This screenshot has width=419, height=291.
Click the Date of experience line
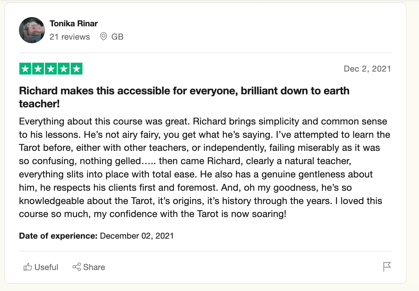coord(96,236)
